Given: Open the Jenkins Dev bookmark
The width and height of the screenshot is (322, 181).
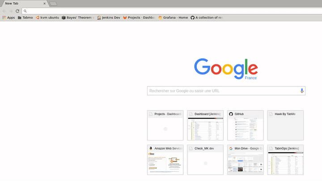Looking at the screenshot, I should 109,17.
